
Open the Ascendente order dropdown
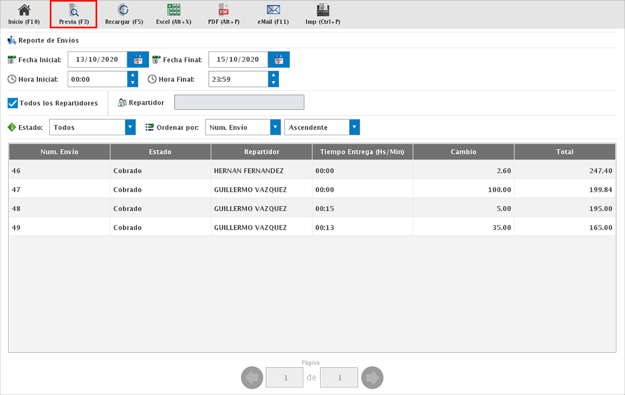tap(354, 127)
